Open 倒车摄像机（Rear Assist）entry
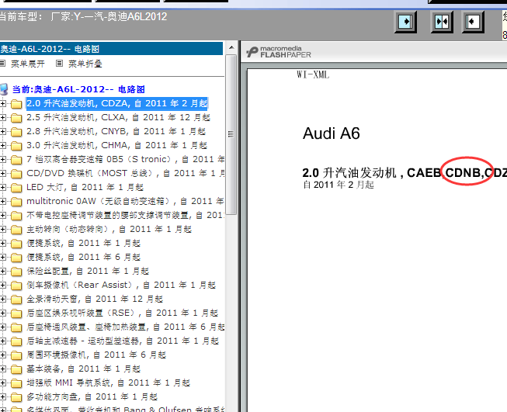This screenshot has height=412, width=507. (x=121, y=285)
